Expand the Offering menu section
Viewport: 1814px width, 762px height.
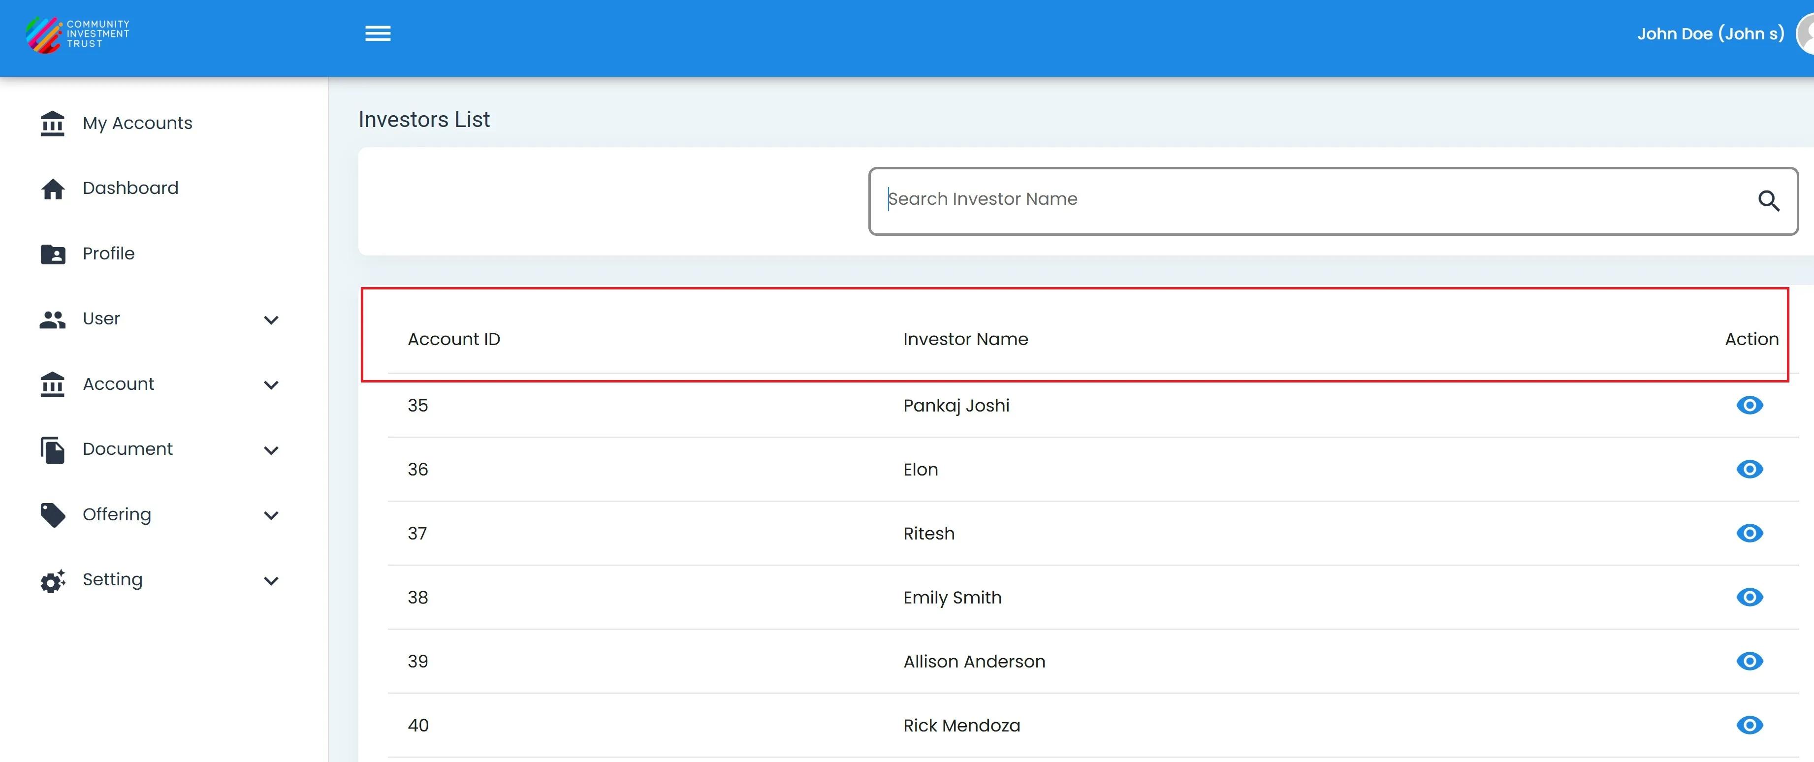point(271,515)
